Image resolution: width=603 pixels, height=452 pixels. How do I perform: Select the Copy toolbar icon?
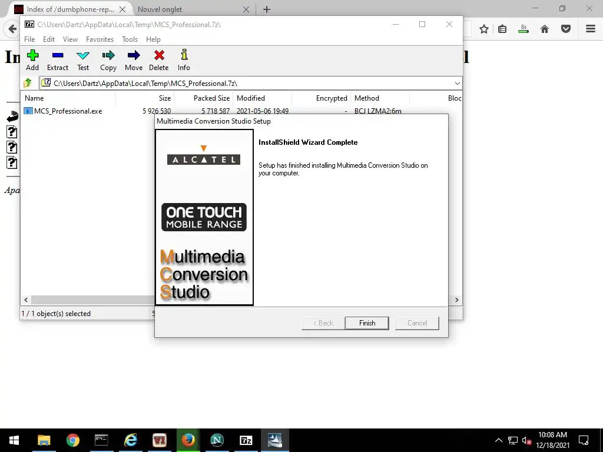coord(108,56)
